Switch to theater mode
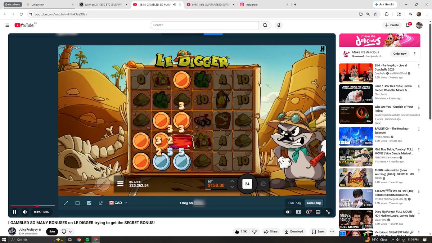The image size is (432, 243). (x=318, y=212)
